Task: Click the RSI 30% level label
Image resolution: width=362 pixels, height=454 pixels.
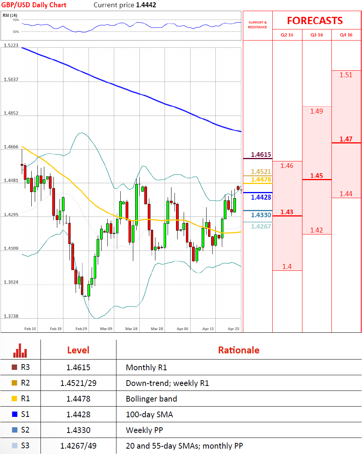Action: 16,32
